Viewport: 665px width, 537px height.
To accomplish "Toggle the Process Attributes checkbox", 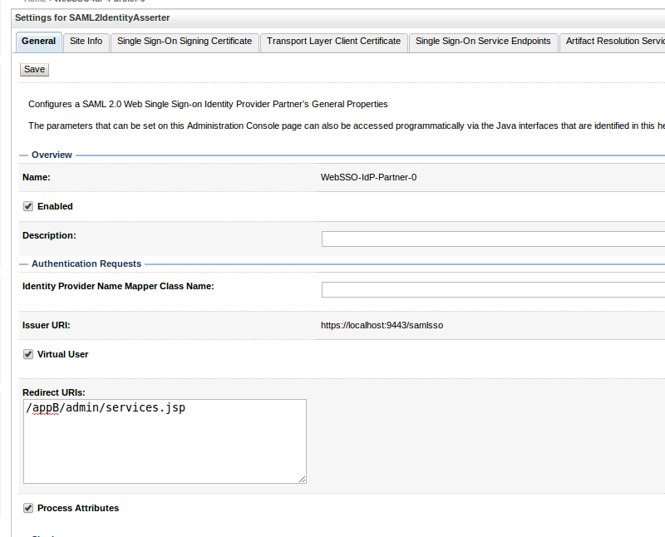I will (x=27, y=507).
